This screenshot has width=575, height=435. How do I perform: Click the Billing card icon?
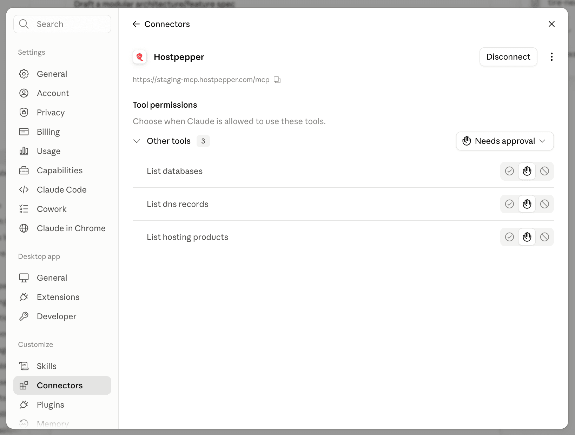(x=24, y=132)
